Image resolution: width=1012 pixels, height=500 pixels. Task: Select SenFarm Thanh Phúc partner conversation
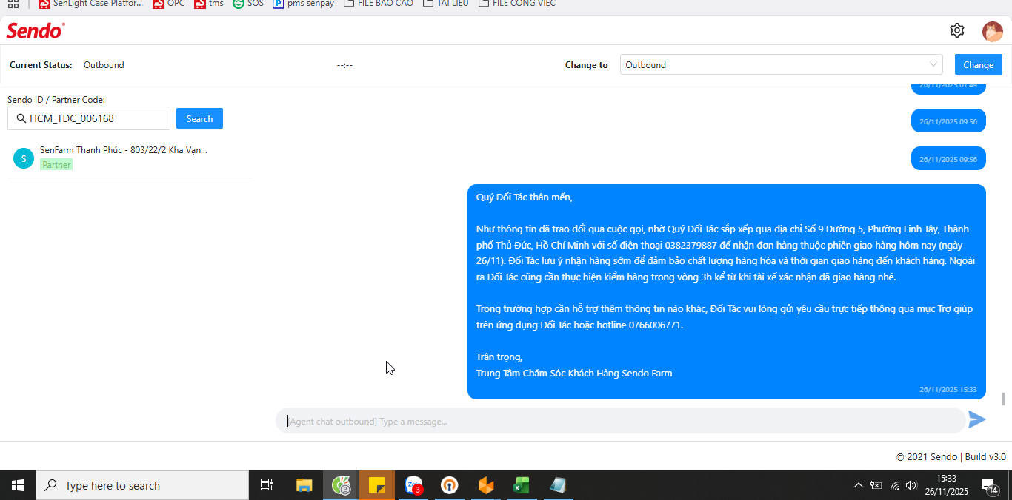click(x=130, y=158)
